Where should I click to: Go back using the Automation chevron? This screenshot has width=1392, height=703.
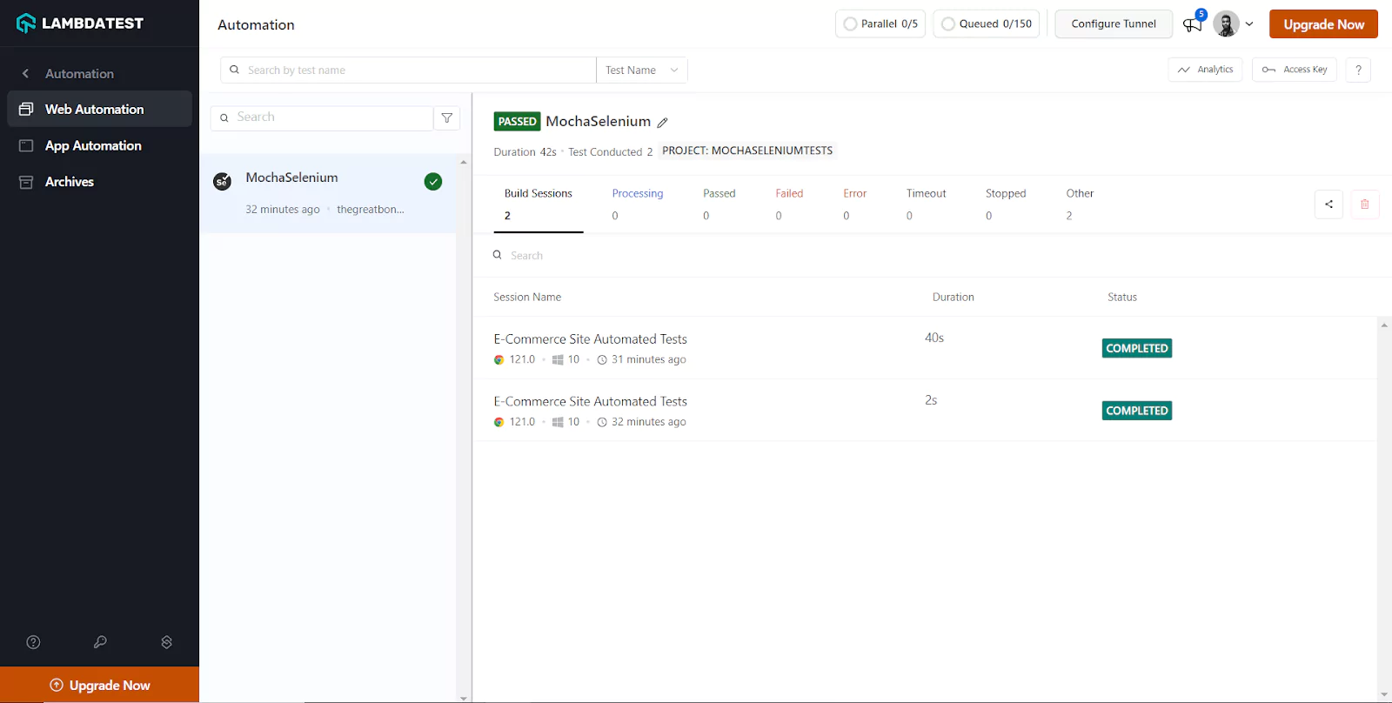click(25, 74)
